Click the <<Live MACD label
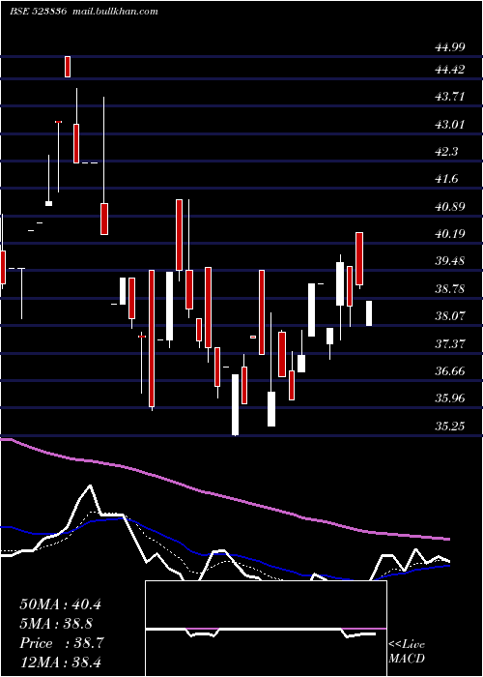The height and width of the screenshot is (677, 483). coord(407,651)
